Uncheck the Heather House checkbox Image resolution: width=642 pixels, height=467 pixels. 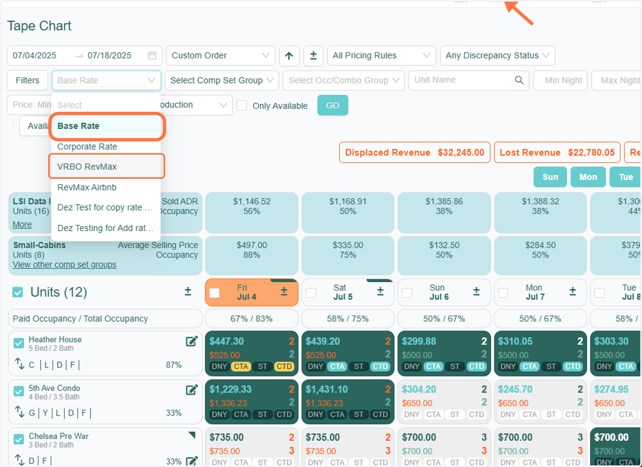pos(19,343)
